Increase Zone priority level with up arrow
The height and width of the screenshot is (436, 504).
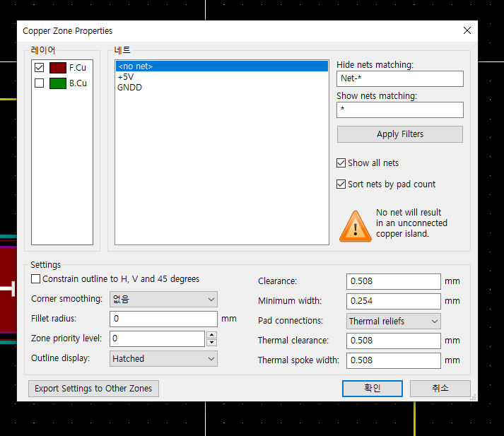[x=211, y=335]
